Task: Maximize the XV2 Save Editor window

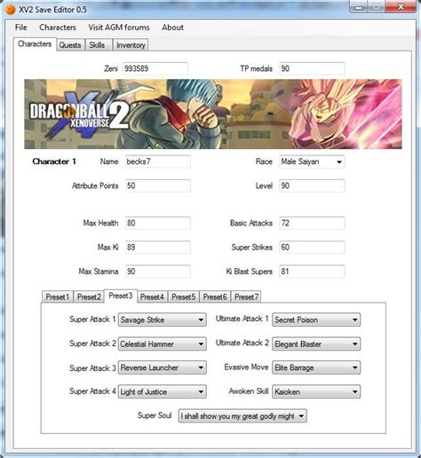Action: [x=376, y=7]
